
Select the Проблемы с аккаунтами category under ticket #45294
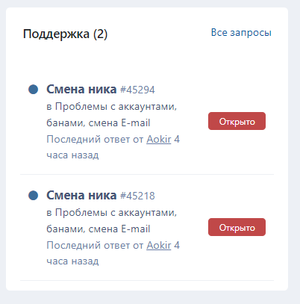click(x=116, y=107)
